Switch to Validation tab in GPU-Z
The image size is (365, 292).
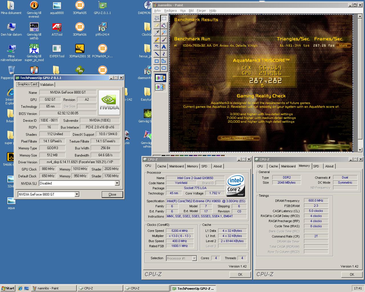click(x=47, y=84)
